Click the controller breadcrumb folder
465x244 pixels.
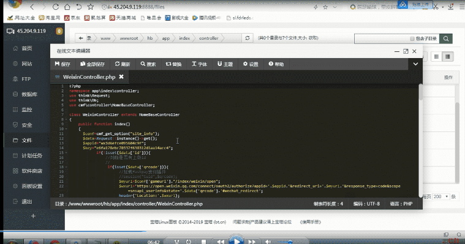pos(209,38)
